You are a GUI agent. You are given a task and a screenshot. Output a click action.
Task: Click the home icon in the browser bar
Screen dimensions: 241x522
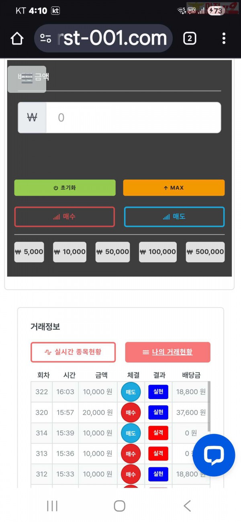[16, 38]
